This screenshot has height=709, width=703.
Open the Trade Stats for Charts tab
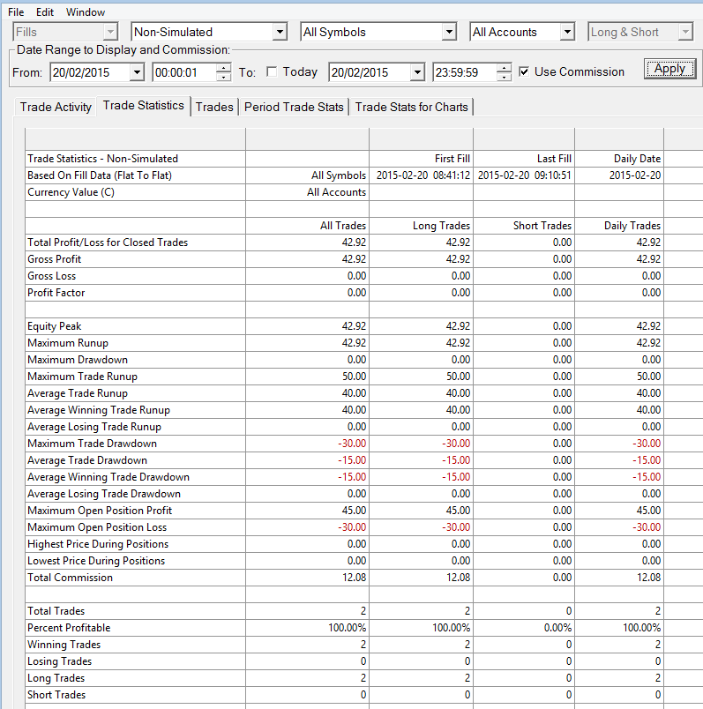point(411,108)
